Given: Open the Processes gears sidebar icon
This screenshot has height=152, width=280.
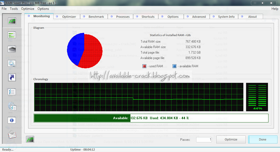Looking at the screenshot, I should pyautogui.click(x=12, y=63).
